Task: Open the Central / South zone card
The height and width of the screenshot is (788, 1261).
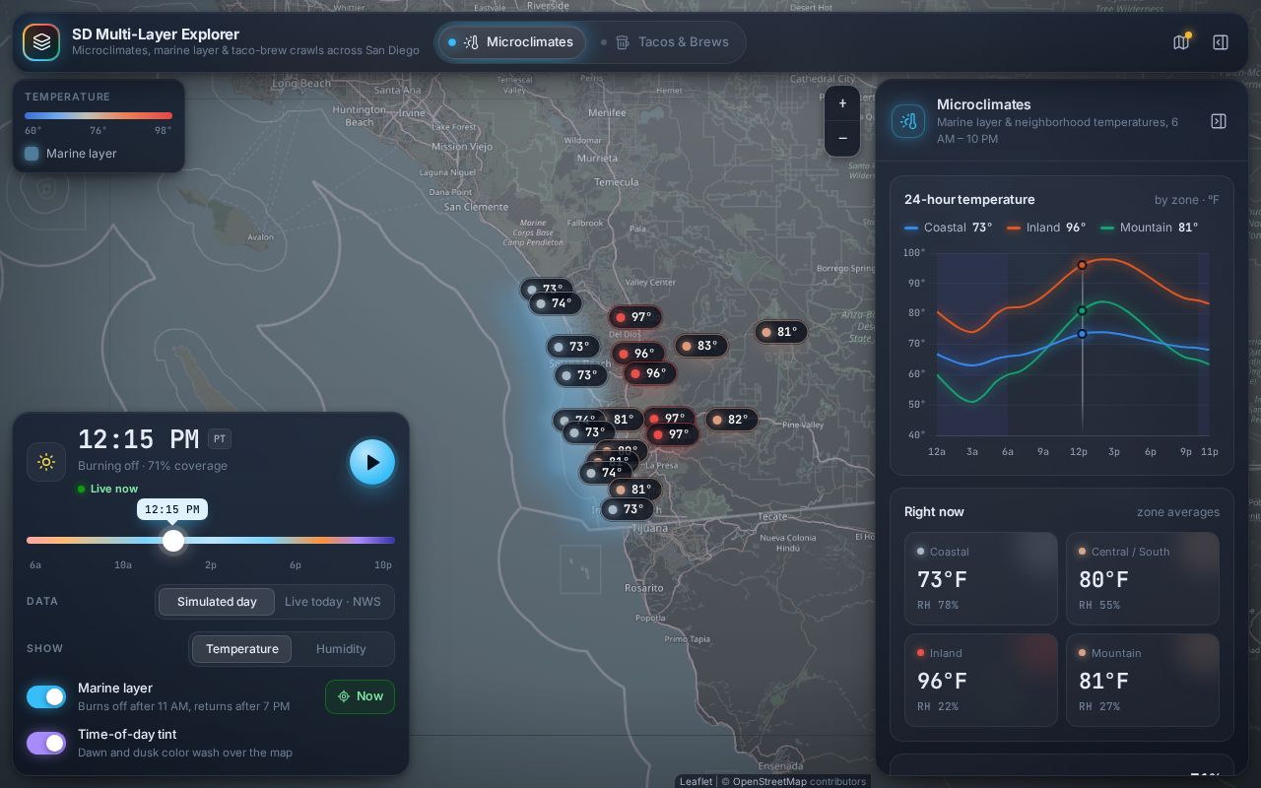Action: 1143,579
